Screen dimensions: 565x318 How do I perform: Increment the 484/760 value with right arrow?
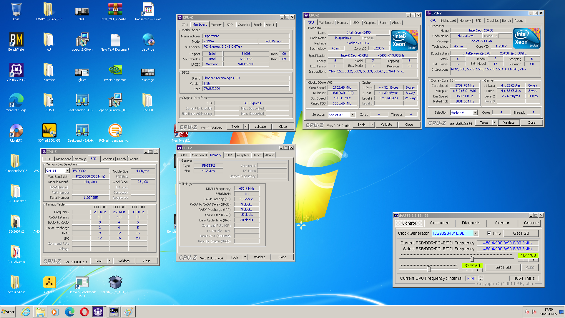coord(533,260)
